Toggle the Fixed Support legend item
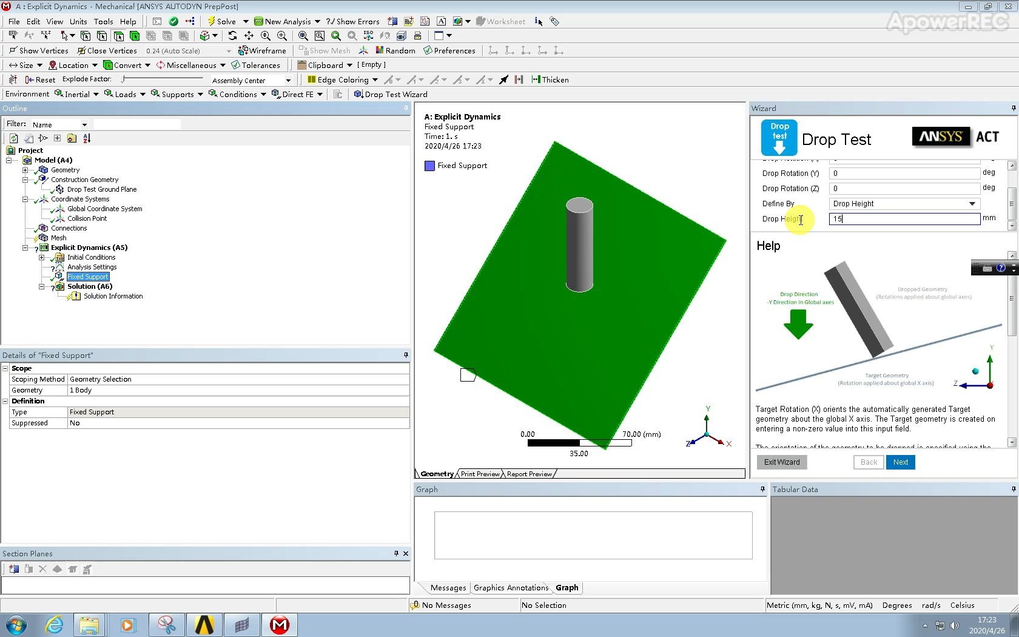 (x=456, y=165)
